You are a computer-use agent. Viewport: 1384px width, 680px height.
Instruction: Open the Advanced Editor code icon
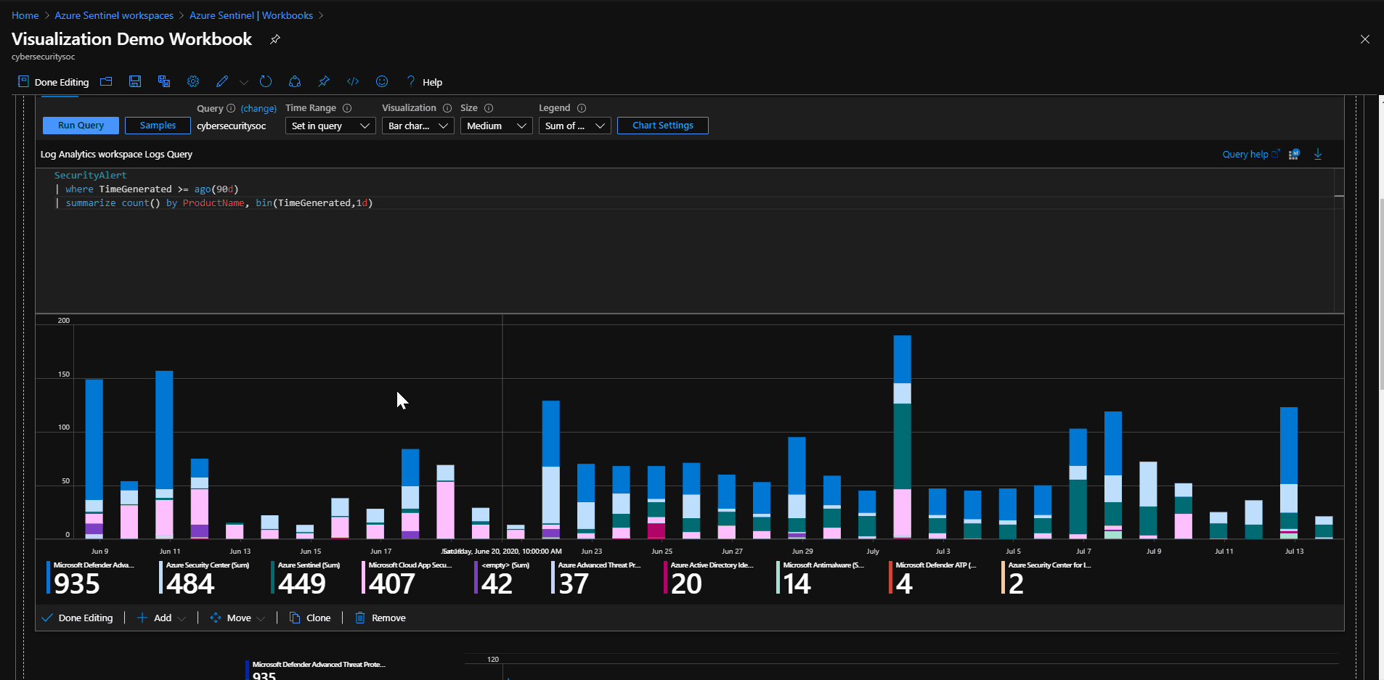353,81
